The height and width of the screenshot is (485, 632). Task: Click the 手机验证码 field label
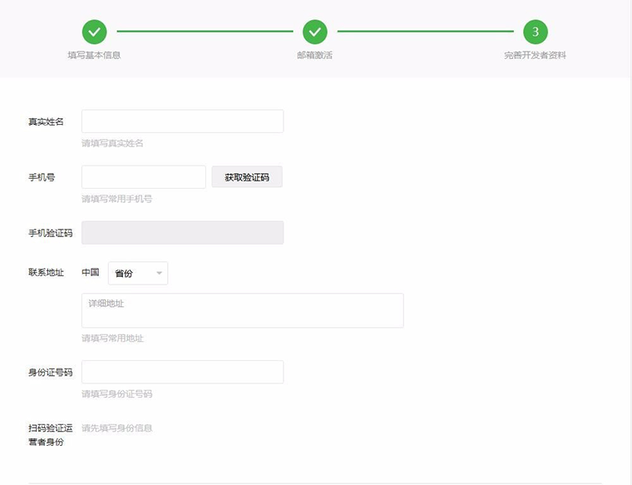pyautogui.click(x=51, y=233)
